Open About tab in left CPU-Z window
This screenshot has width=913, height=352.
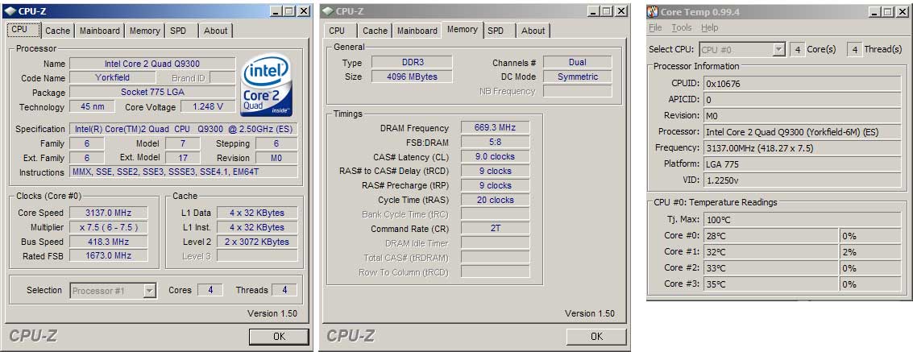tap(215, 31)
